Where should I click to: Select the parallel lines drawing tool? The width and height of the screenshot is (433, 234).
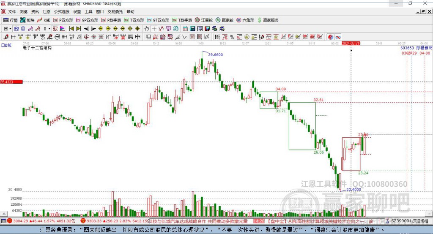[x=207, y=37]
